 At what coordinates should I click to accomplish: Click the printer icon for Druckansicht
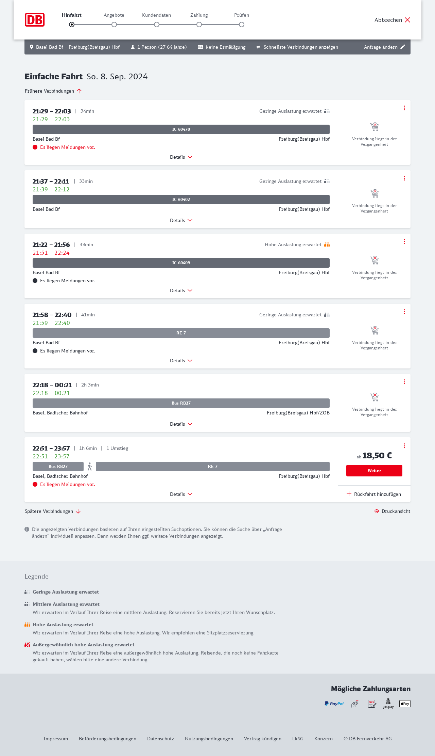377,511
